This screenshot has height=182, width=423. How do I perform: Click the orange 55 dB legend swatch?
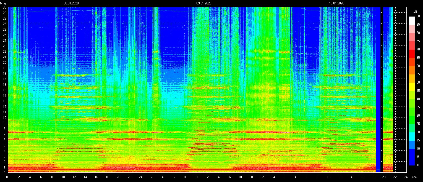click(x=412, y=70)
